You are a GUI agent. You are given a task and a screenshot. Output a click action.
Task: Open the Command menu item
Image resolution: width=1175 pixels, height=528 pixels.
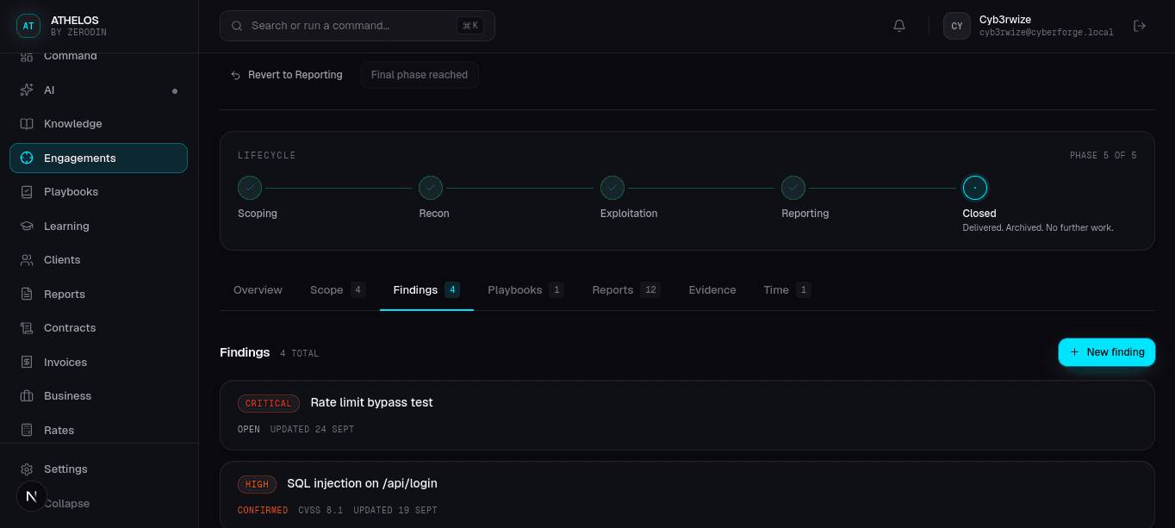pyautogui.click(x=98, y=57)
